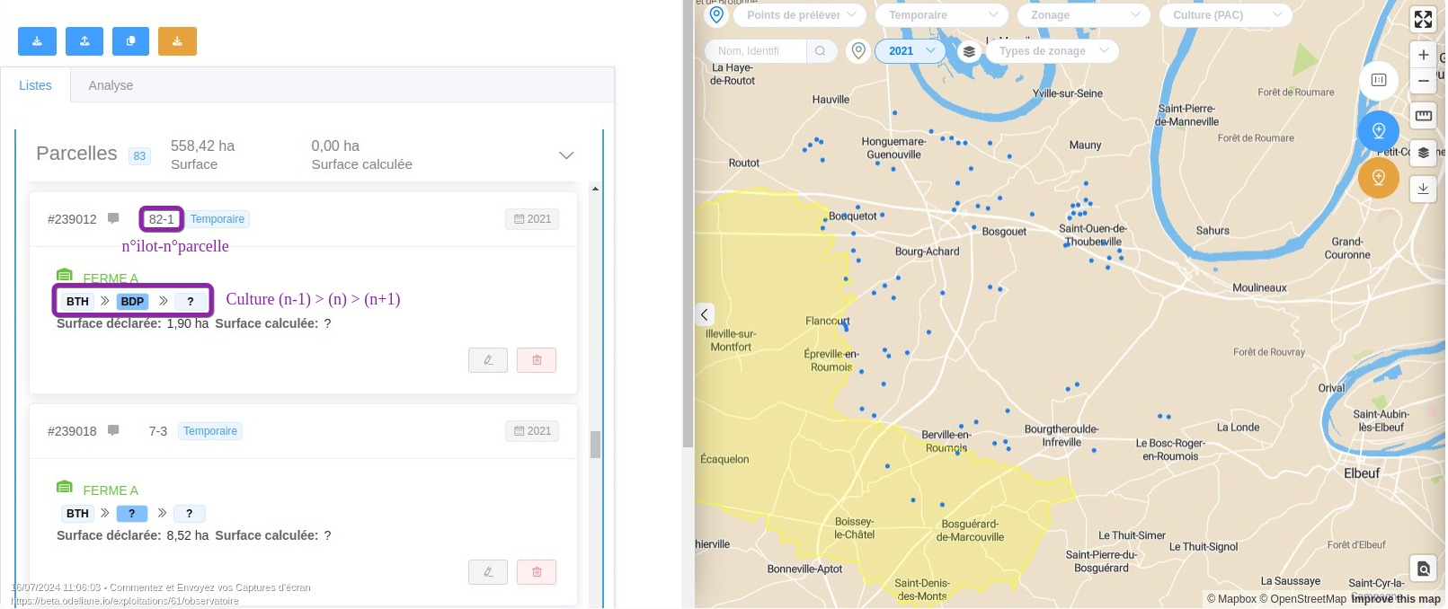Delete parcel #239012 with trash button
Screen dimensions: 1448x609
537,360
